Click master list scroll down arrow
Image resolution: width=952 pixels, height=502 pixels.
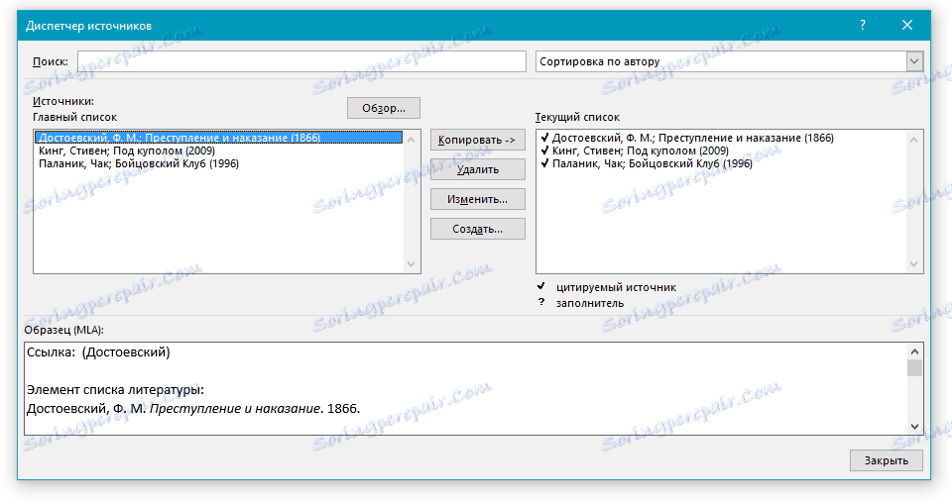click(411, 264)
